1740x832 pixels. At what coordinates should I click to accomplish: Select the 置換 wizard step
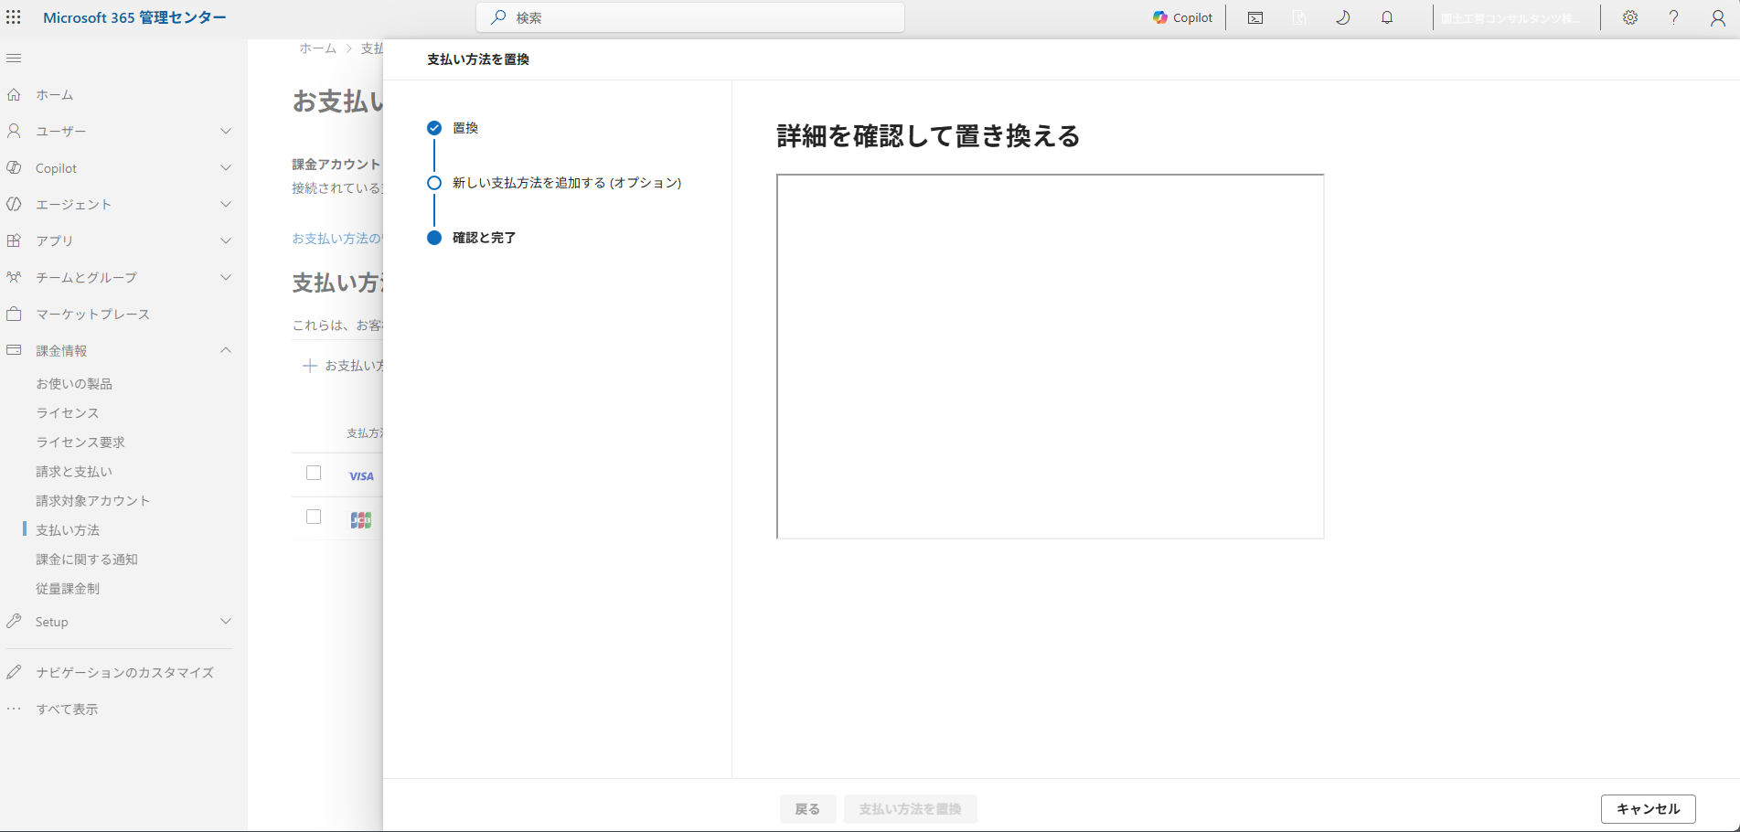[453, 128]
